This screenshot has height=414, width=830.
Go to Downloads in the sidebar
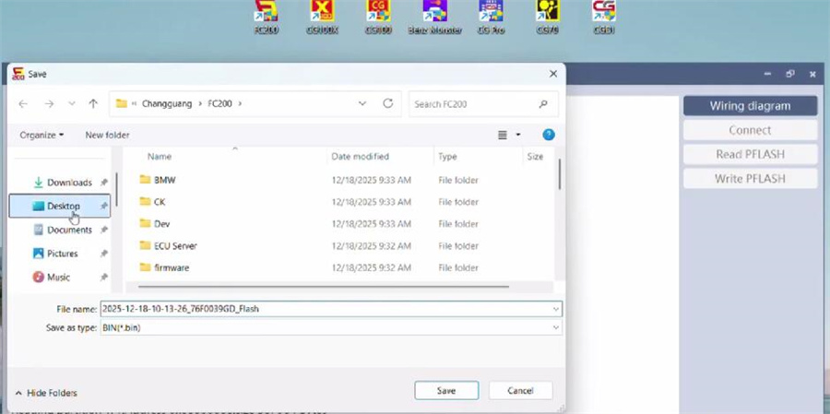[x=69, y=183]
